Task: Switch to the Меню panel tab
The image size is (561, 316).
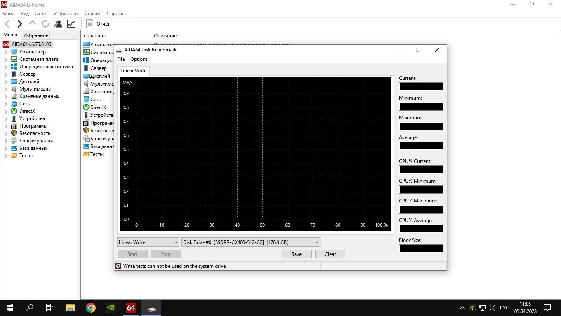Action: [10, 35]
